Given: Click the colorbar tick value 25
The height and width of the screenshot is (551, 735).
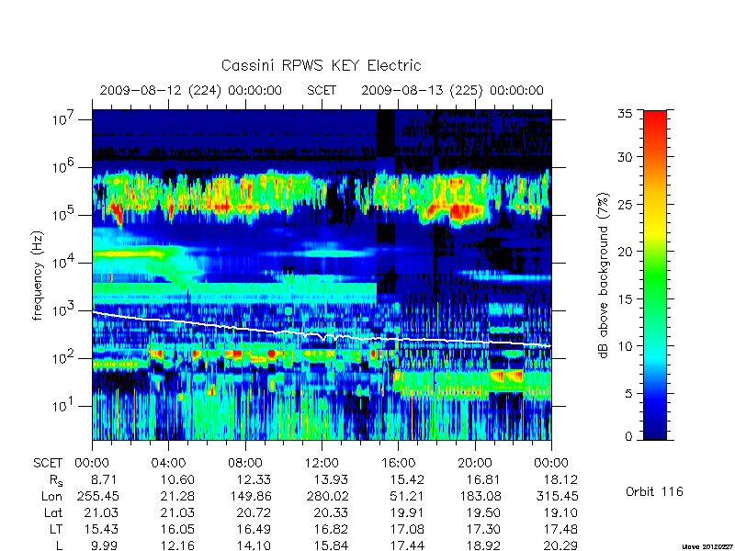Looking at the screenshot, I should 626,204.
